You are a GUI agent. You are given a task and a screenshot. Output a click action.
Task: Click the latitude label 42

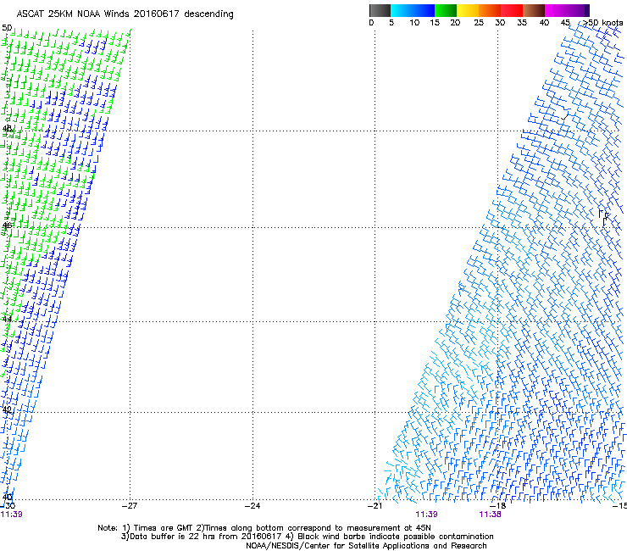pyautogui.click(x=7, y=409)
